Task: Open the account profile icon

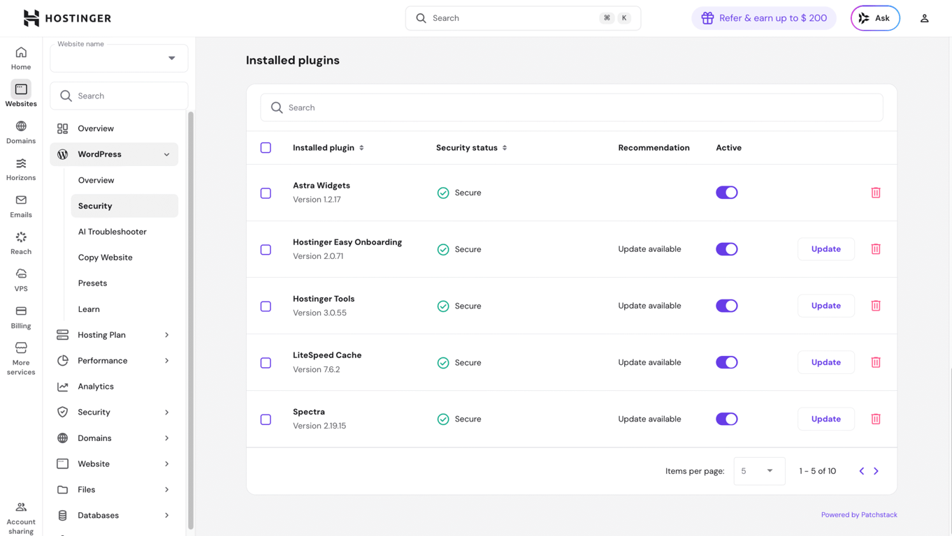Action: coord(924,17)
